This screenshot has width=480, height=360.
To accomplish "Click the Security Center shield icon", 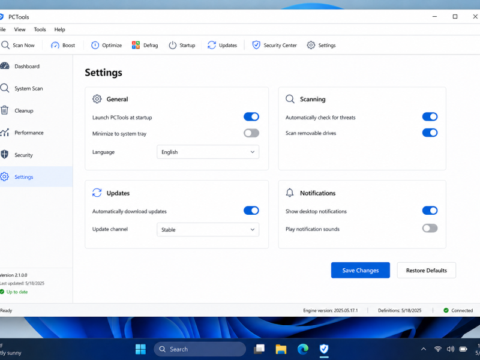I will (x=256, y=46).
